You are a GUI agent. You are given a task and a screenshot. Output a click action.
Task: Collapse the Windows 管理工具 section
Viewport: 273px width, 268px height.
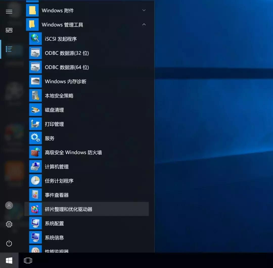coord(144,25)
